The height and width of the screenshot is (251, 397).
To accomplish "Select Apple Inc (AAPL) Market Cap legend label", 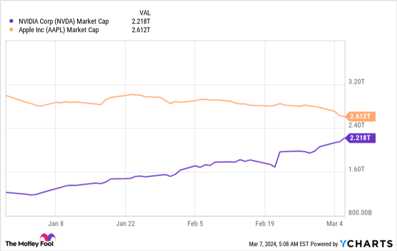I will 59,30.
